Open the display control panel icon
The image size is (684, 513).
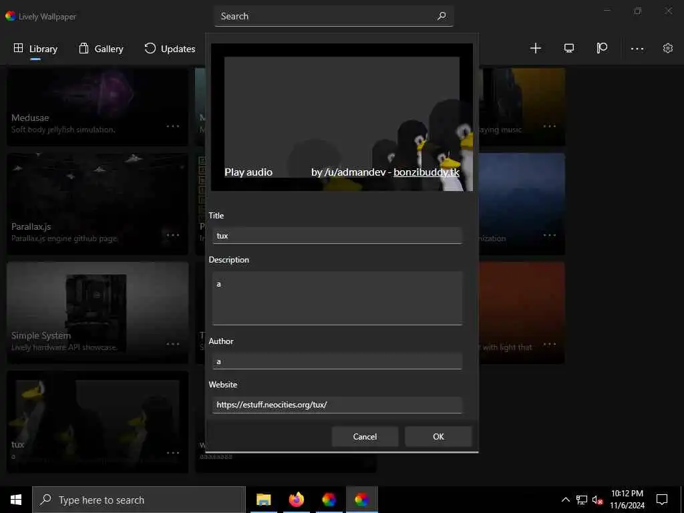569,48
